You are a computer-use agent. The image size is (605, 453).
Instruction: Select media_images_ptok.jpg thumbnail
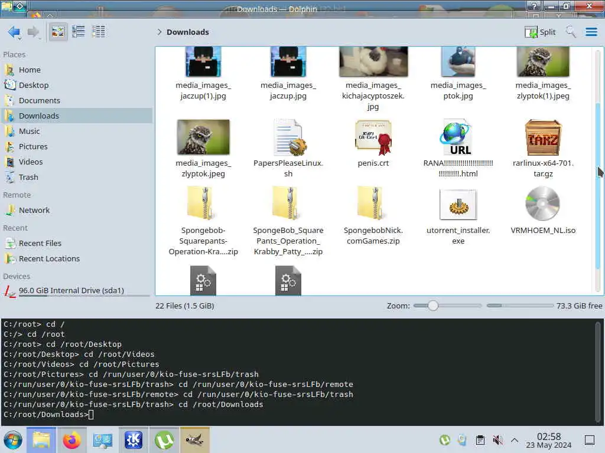point(458,61)
